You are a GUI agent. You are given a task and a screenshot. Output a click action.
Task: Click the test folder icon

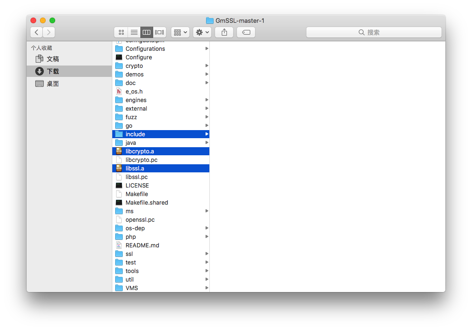119,262
